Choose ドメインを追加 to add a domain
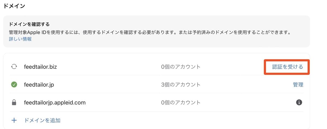 click(42, 120)
